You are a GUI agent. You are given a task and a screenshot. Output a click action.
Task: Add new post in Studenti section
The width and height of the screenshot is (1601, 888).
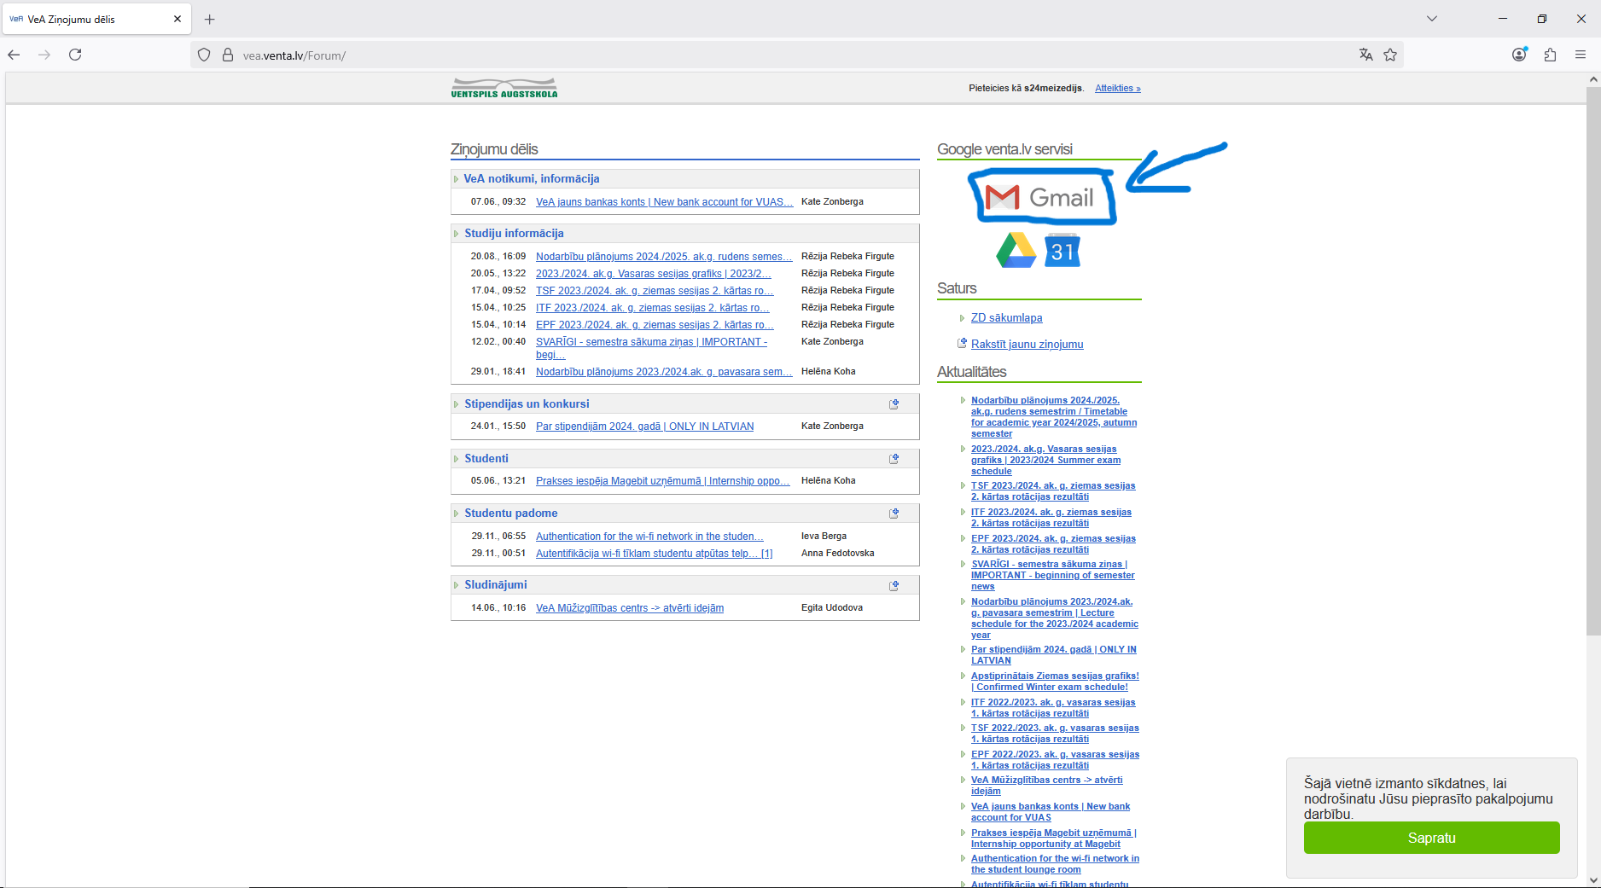pyautogui.click(x=894, y=458)
